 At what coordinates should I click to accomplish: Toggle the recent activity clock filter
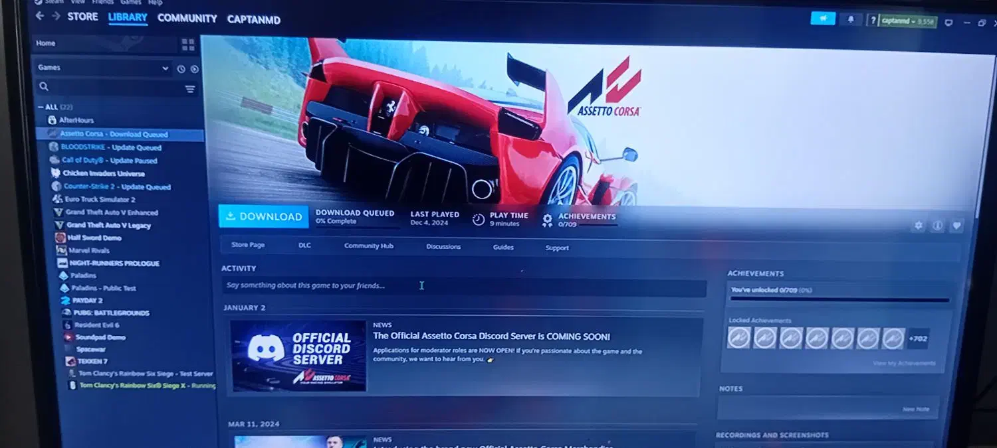[181, 68]
